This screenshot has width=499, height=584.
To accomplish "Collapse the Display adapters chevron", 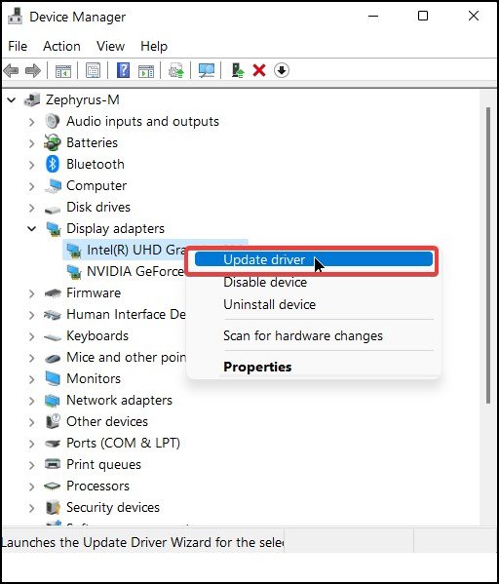I will coord(32,229).
